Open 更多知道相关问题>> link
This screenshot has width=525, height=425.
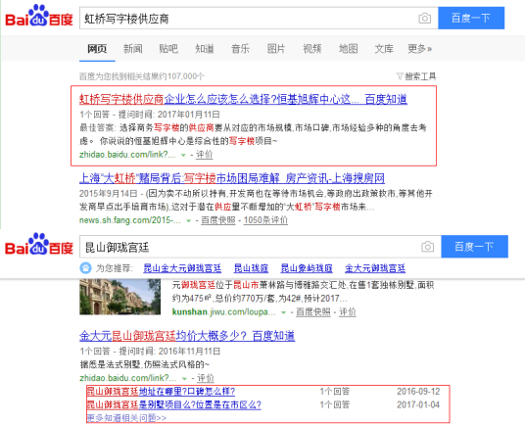coord(126,418)
